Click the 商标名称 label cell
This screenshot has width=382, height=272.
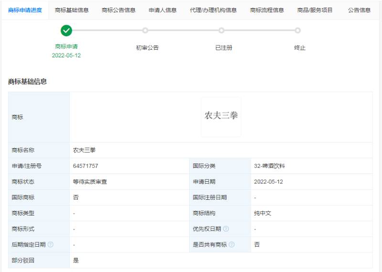pyautogui.click(x=39, y=150)
